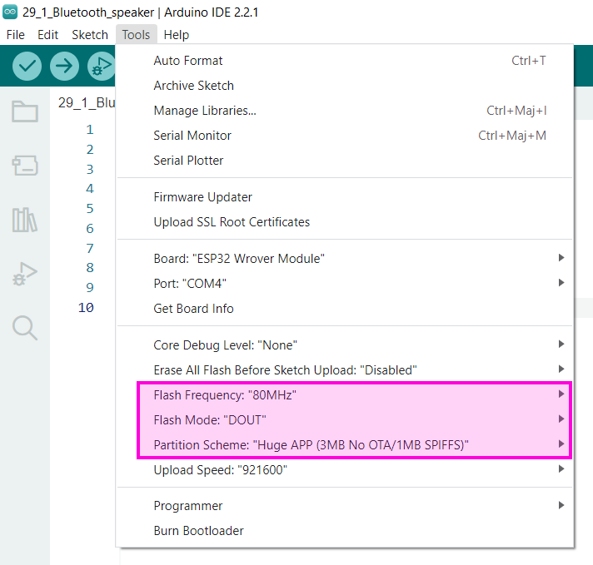This screenshot has width=593, height=565.
Task: Click line number 8 in the editor gutter
Action: pos(90,268)
